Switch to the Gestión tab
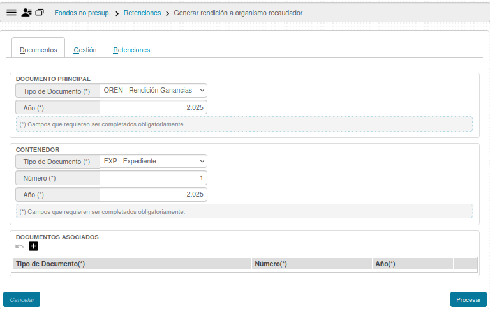490x309 pixels. pyautogui.click(x=85, y=50)
